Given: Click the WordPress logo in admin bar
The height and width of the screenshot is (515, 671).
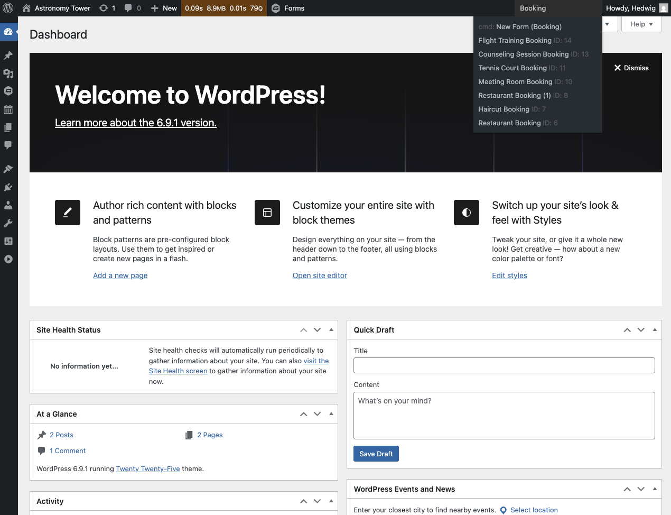Looking at the screenshot, I should coord(8,8).
